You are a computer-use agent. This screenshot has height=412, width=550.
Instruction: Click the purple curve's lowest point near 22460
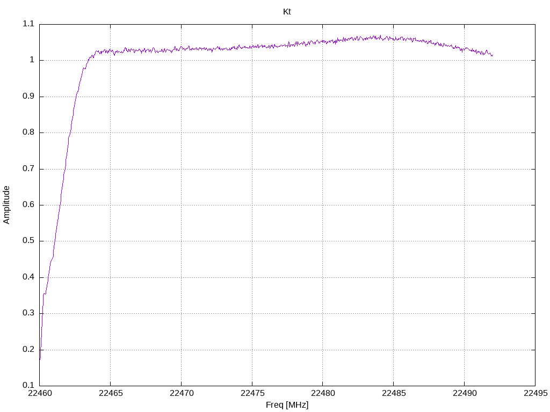[40, 359]
